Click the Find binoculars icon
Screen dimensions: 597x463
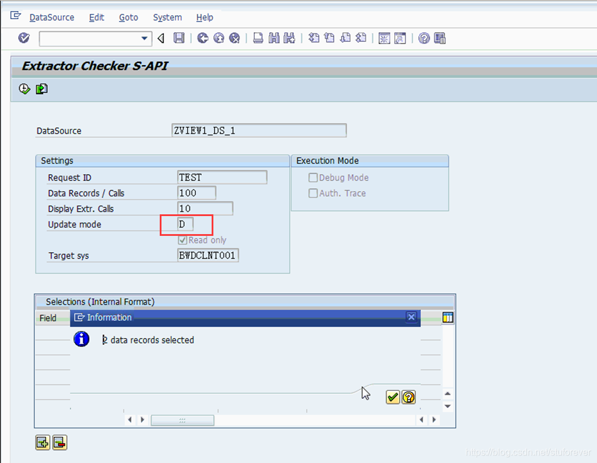click(274, 38)
